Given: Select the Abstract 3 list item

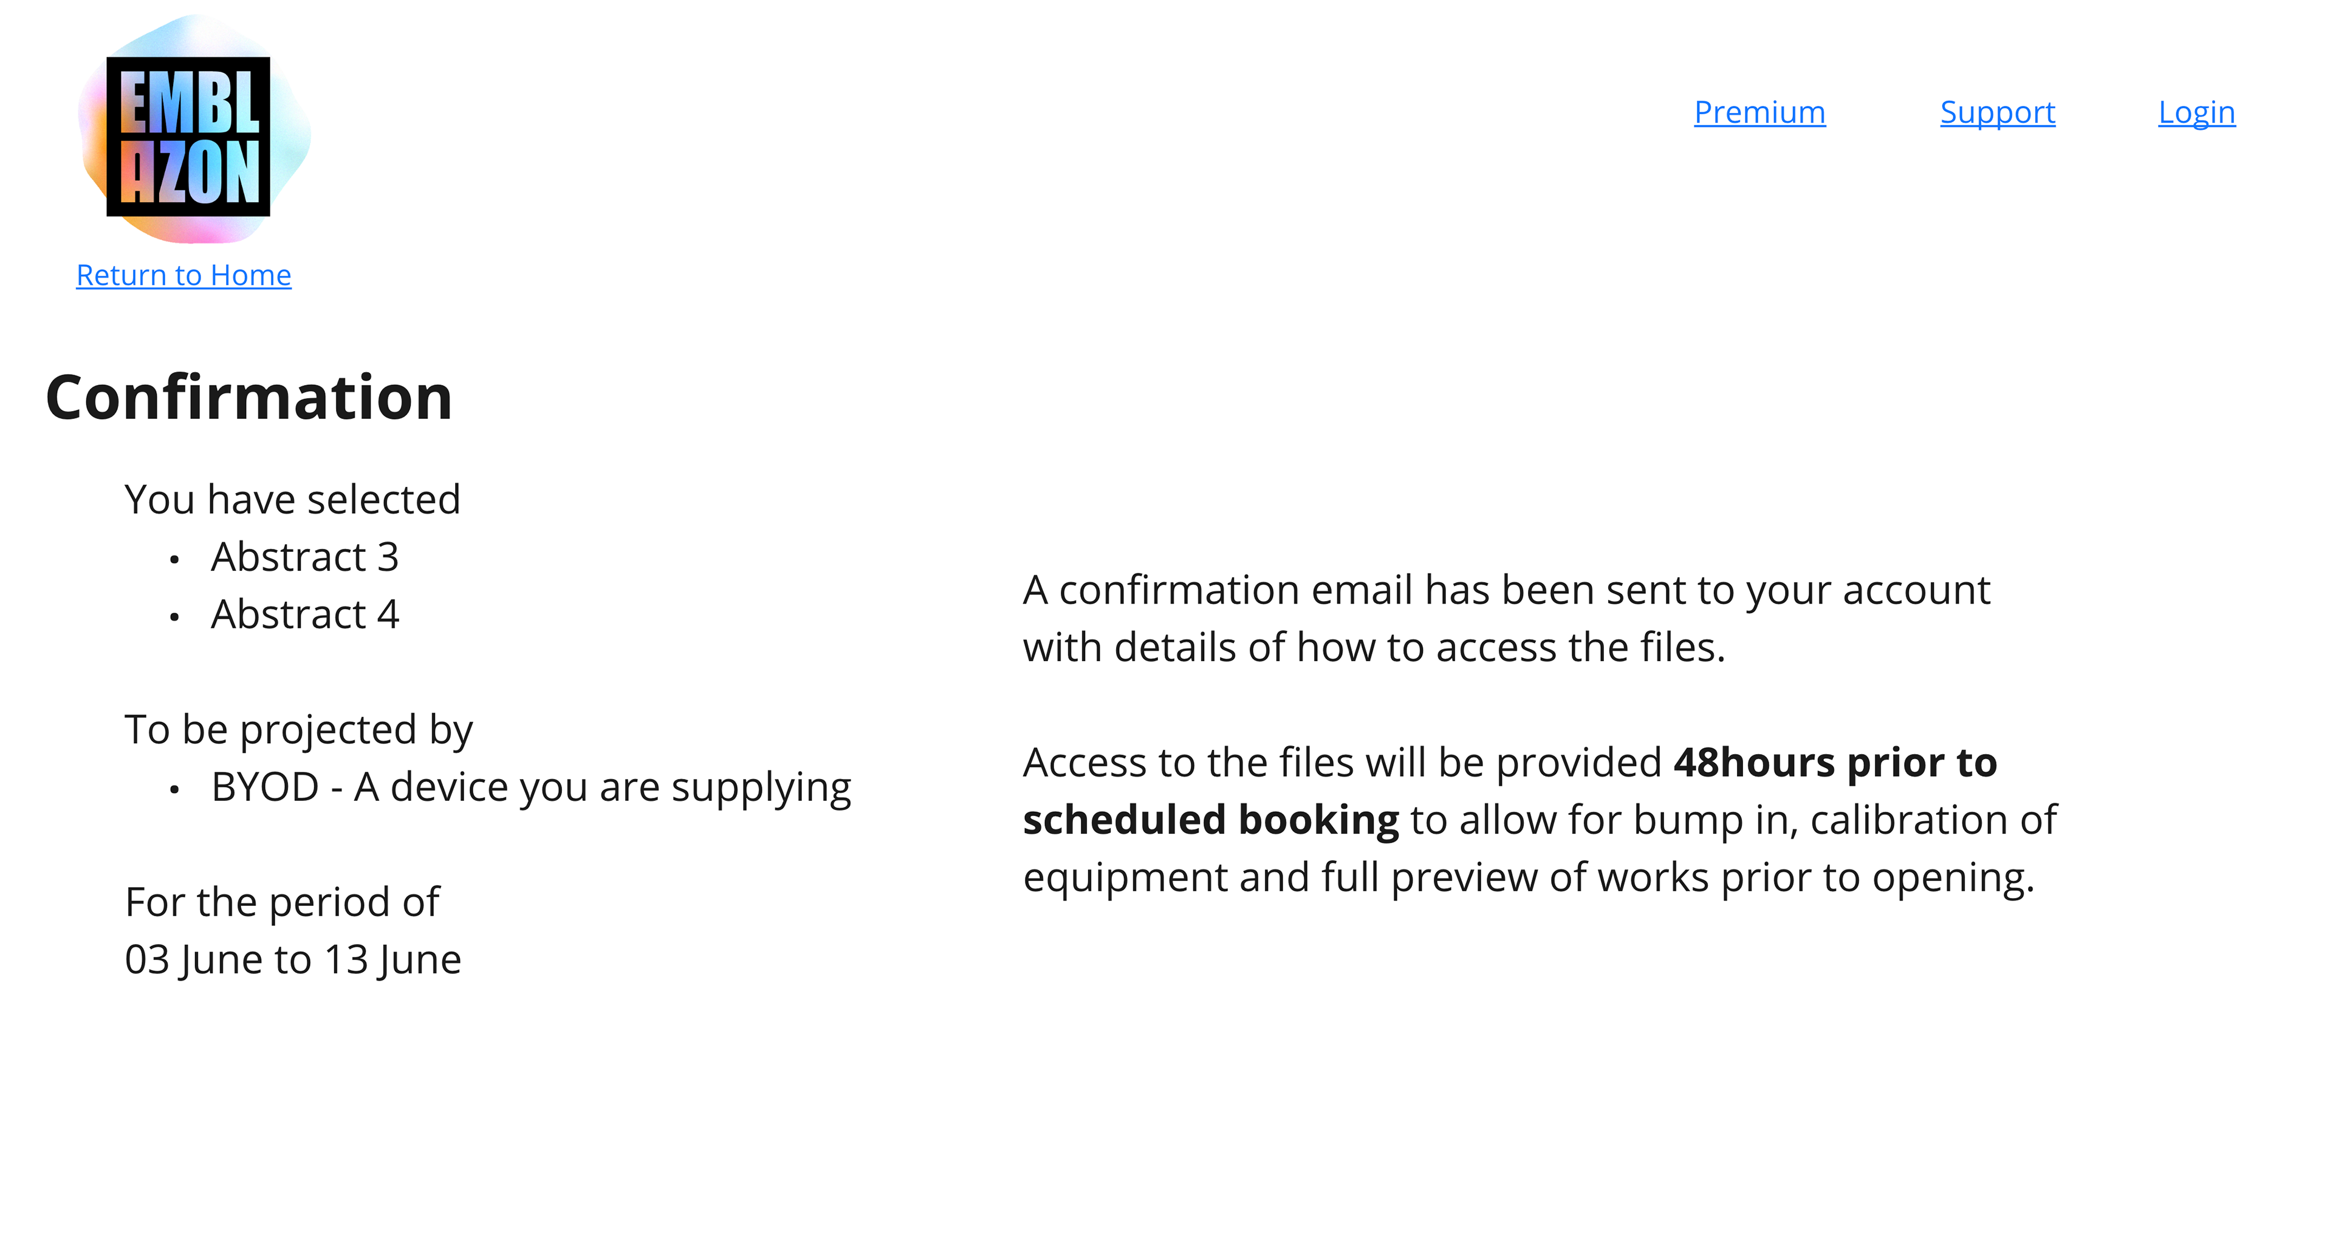Looking at the screenshot, I should coord(305,557).
